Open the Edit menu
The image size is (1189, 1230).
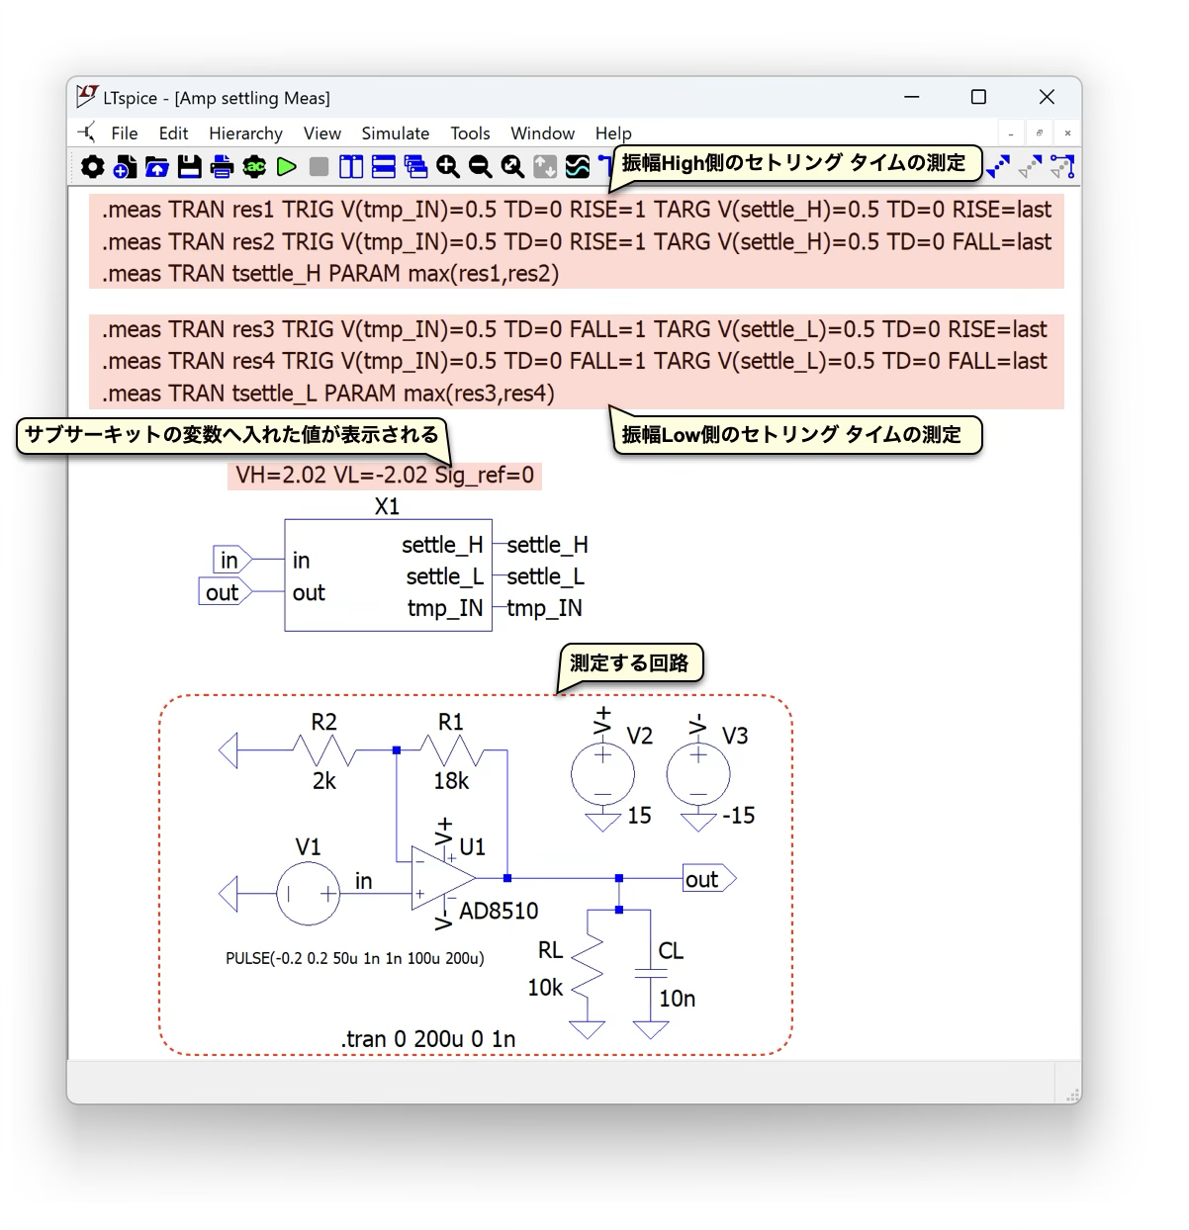pos(173,133)
